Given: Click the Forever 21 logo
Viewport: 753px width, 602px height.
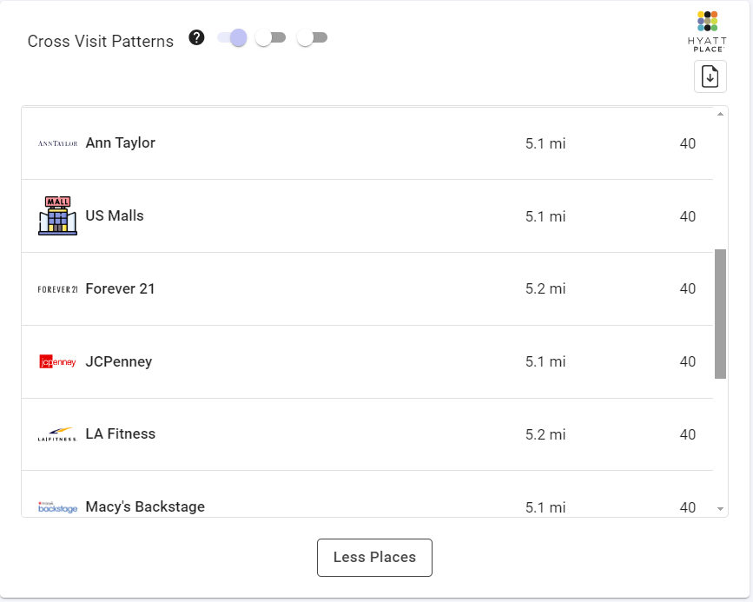Looking at the screenshot, I should (x=58, y=289).
